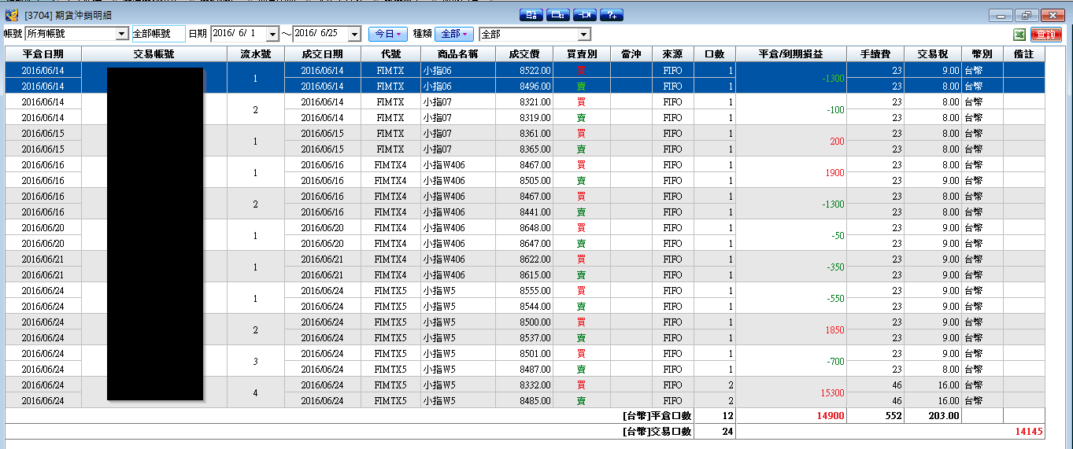Open the help question-mark icon
Image resolution: width=1073 pixels, height=449 pixels.
[612, 15]
